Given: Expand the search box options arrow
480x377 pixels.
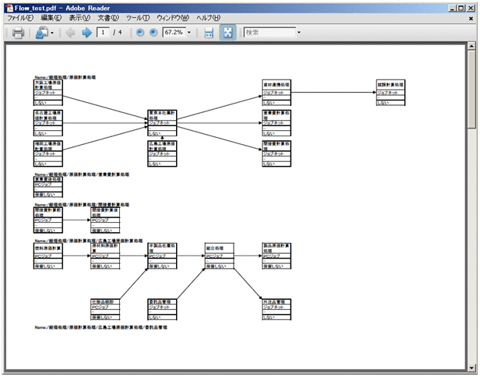Looking at the screenshot, I should pyautogui.click(x=299, y=33).
